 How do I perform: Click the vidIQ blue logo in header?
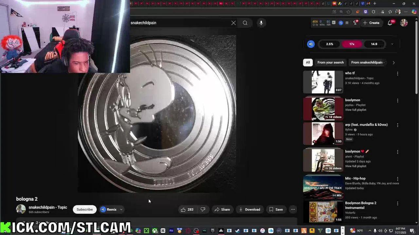[x=341, y=23]
